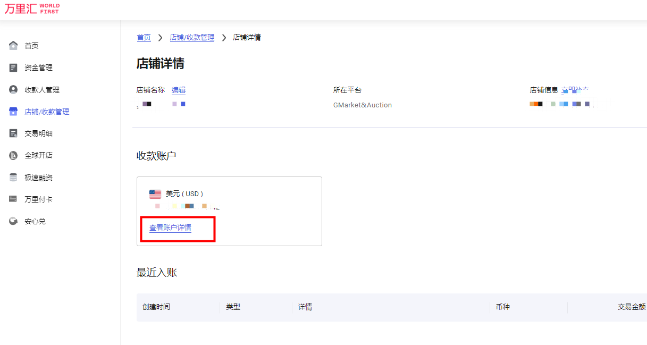The image size is (647, 345).
Task: Select the 全球开店 globe icon
Action: coord(13,155)
